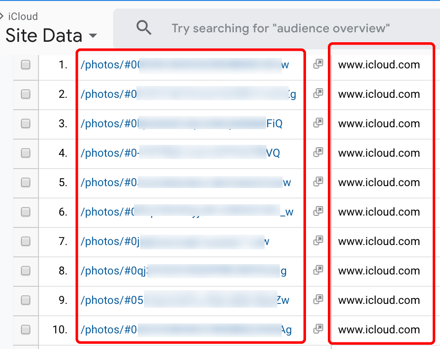Click the search magnifier icon

[143, 28]
